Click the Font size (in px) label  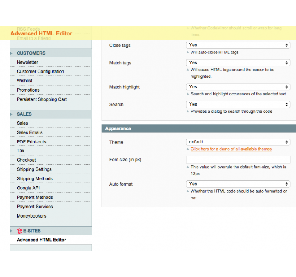125,160
